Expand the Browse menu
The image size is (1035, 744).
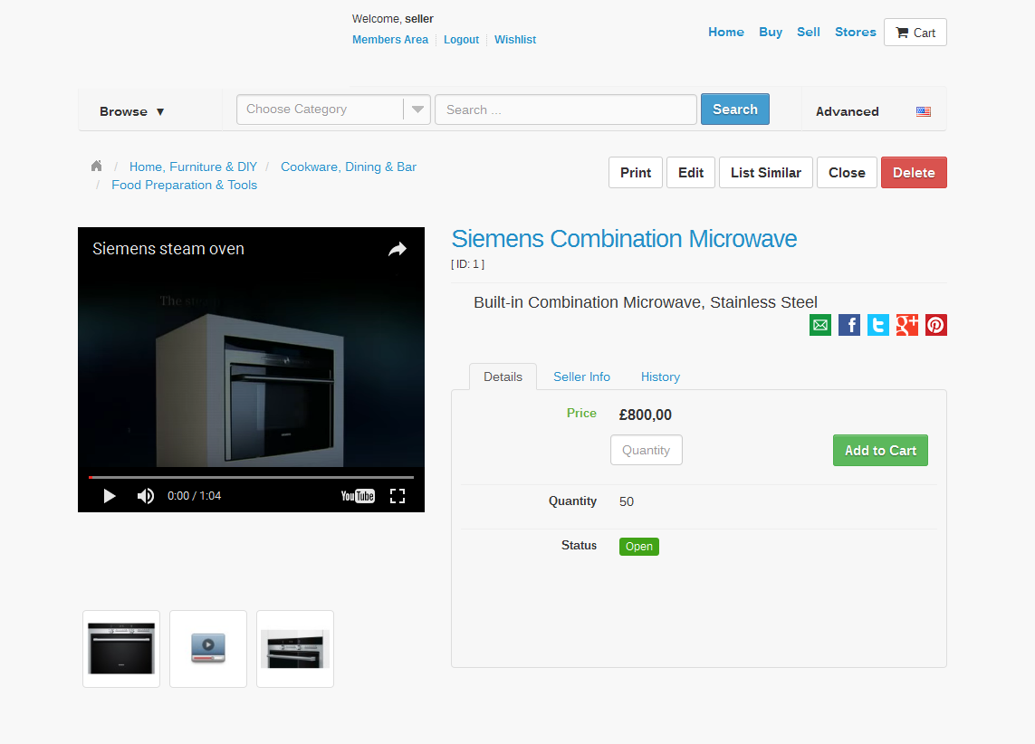pos(132,111)
